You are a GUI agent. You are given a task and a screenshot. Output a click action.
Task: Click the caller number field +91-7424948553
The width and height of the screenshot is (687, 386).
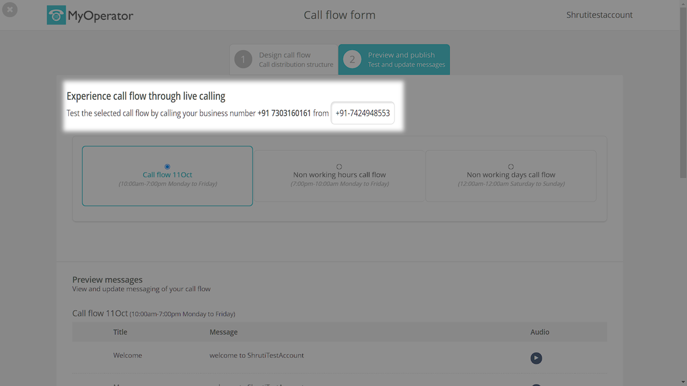363,113
